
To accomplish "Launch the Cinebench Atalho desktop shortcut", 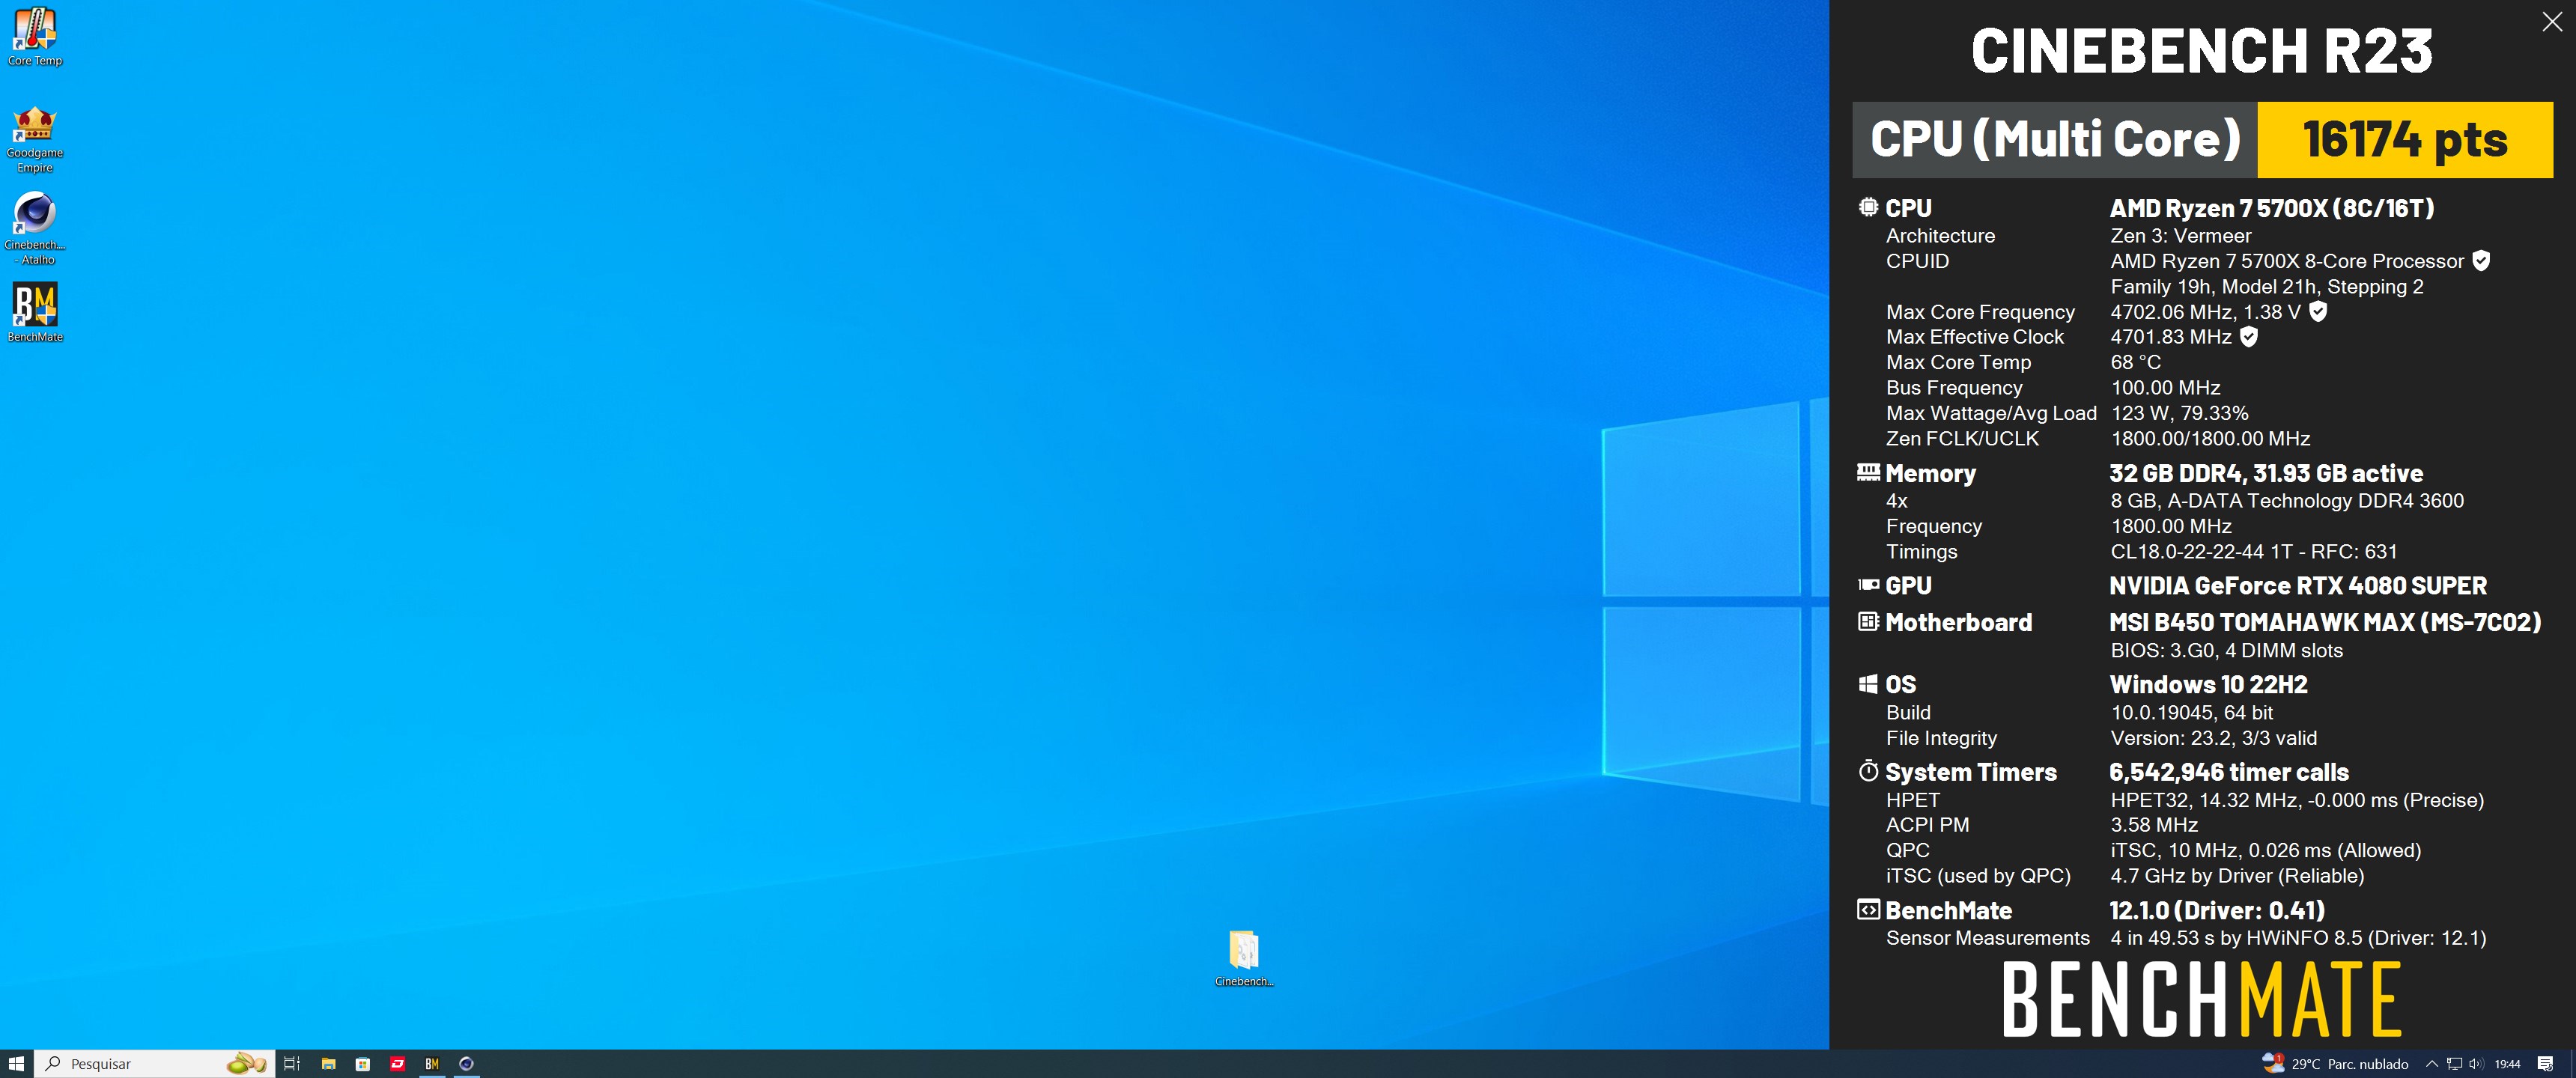I will [35, 229].
